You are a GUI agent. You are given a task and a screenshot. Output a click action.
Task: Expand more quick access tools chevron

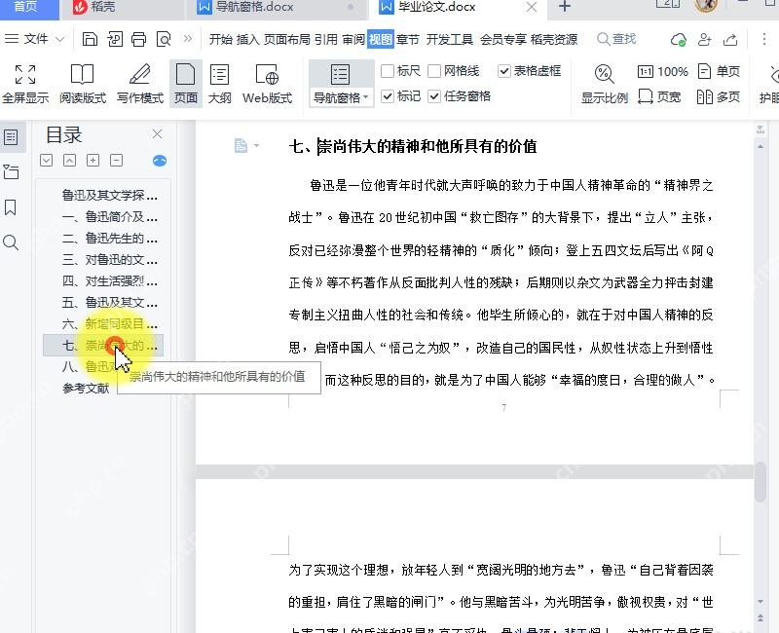[187, 38]
